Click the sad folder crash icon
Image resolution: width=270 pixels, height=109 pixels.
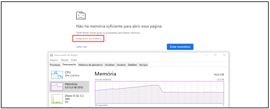tap(81, 15)
